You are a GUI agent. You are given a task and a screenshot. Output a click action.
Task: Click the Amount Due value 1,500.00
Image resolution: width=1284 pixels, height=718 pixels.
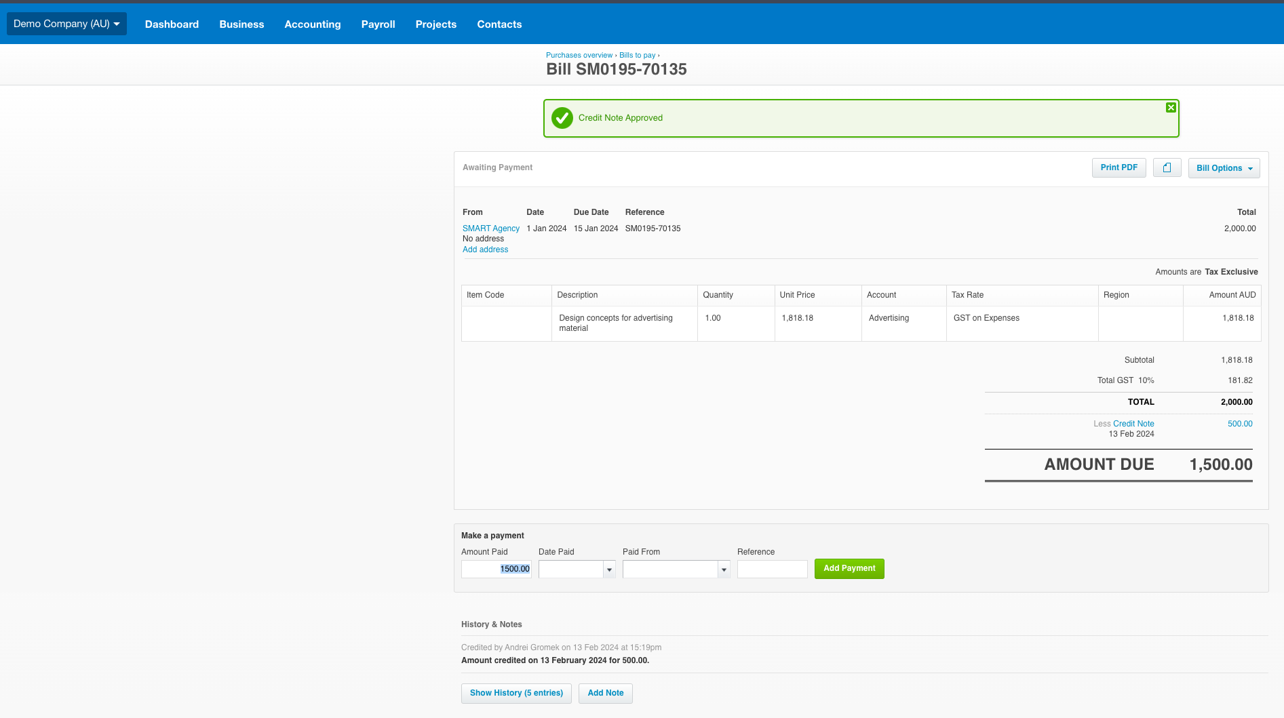tap(1221, 464)
